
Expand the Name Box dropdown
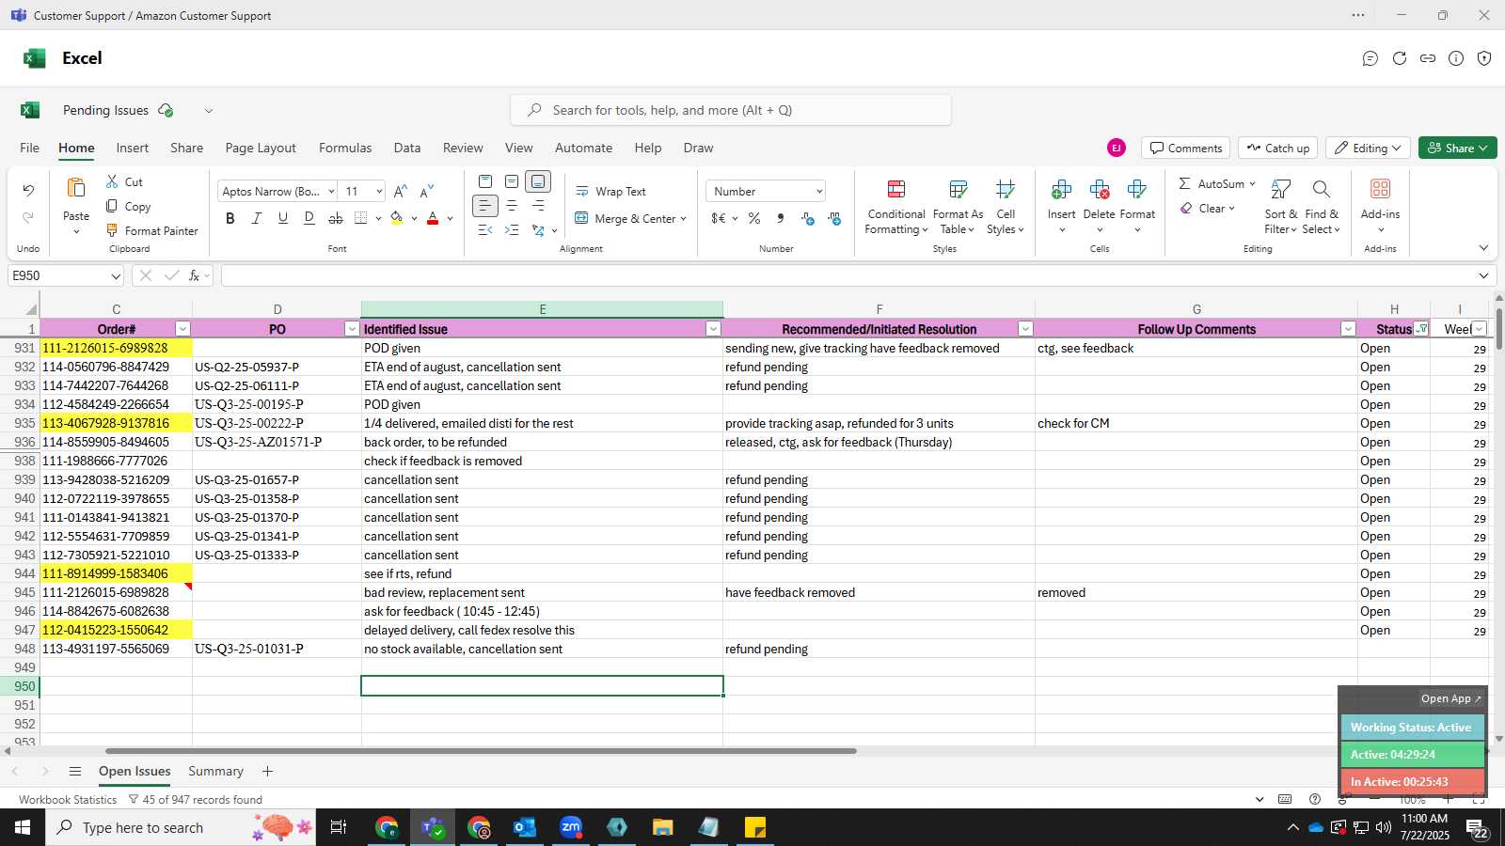pyautogui.click(x=116, y=276)
